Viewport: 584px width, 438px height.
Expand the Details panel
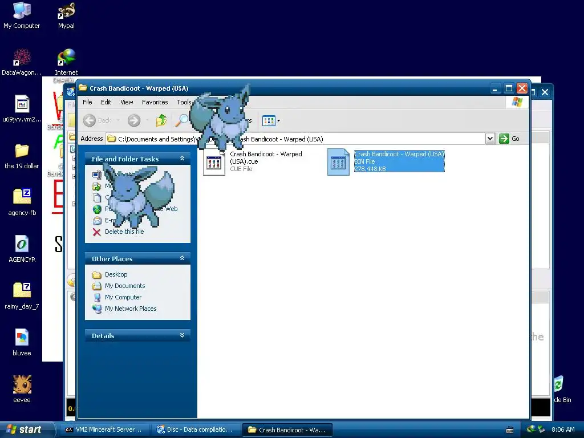pos(182,335)
